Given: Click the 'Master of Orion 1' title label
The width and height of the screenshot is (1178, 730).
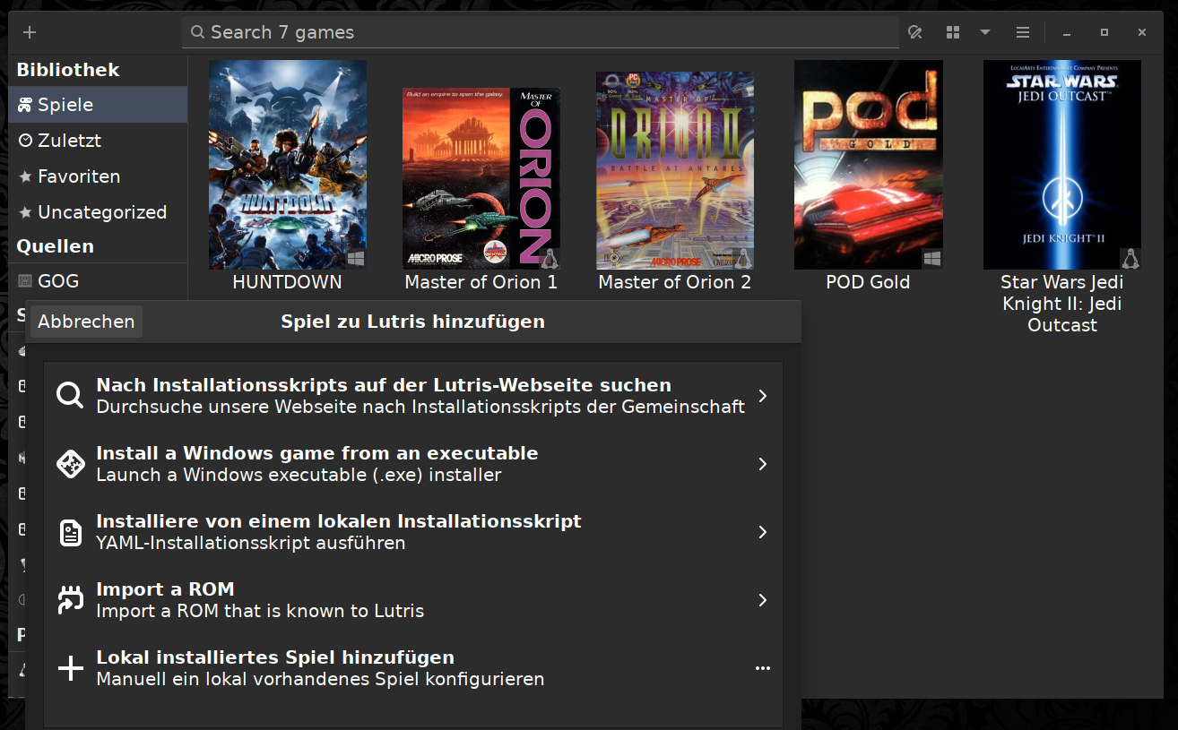Looking at the screenshot, I should 481,282.
